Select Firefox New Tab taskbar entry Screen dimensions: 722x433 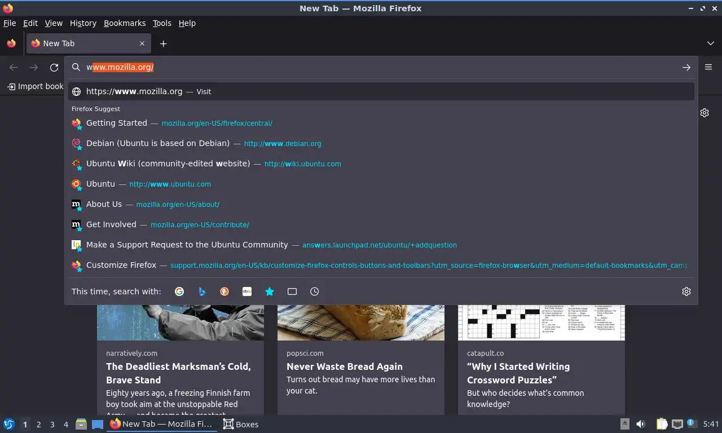pos(162,424)
